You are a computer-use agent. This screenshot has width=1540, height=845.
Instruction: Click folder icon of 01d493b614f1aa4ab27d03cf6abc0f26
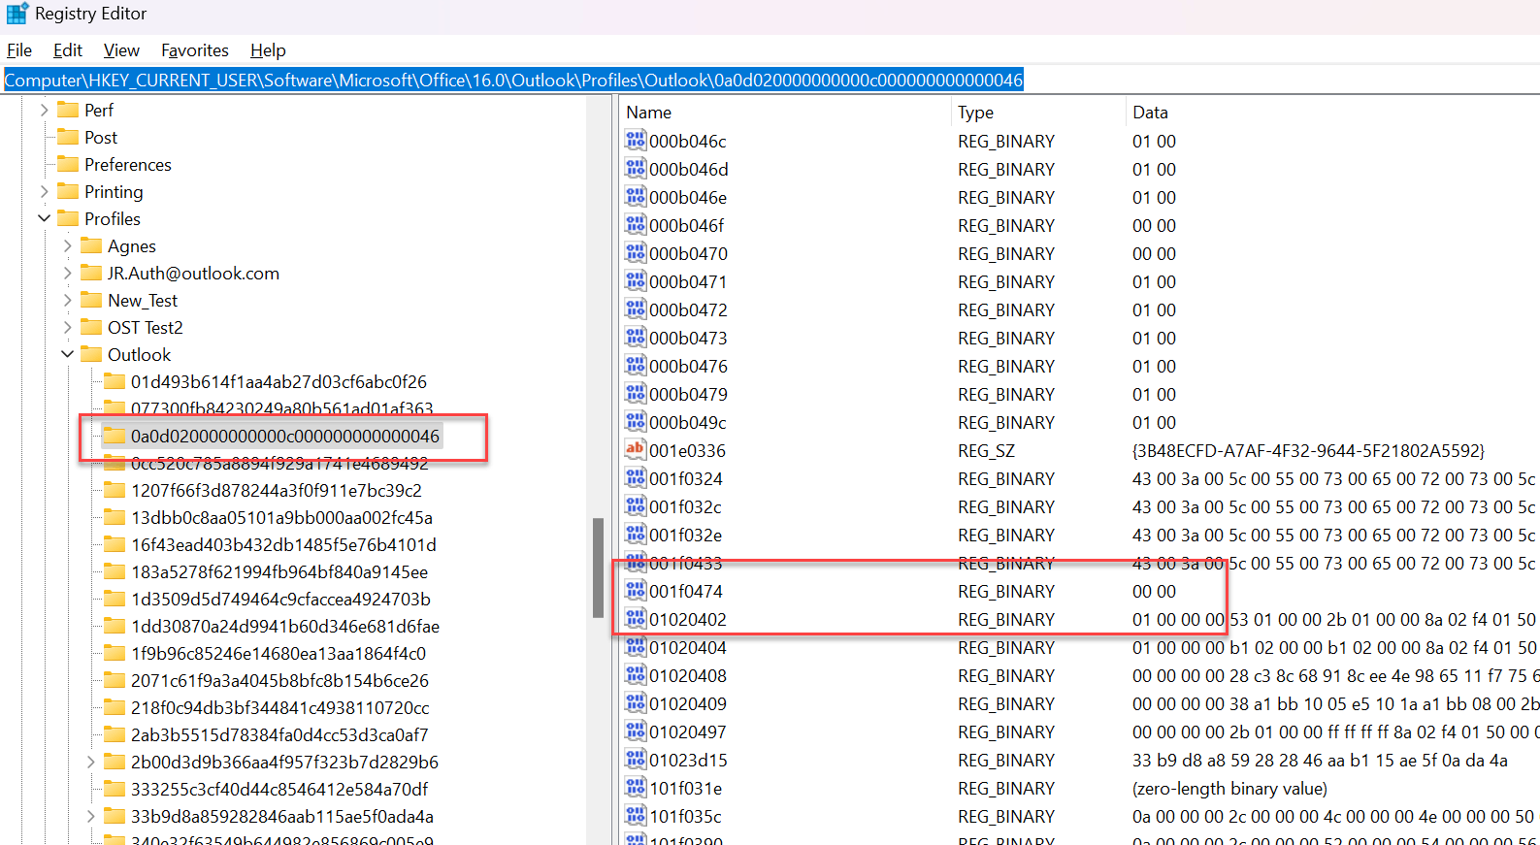pos(115,381)
